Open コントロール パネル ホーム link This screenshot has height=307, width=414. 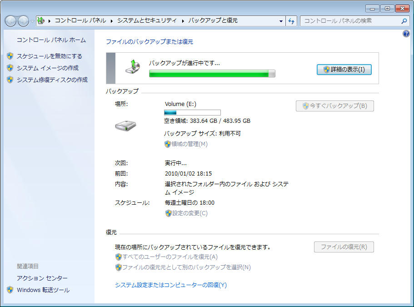51,40
